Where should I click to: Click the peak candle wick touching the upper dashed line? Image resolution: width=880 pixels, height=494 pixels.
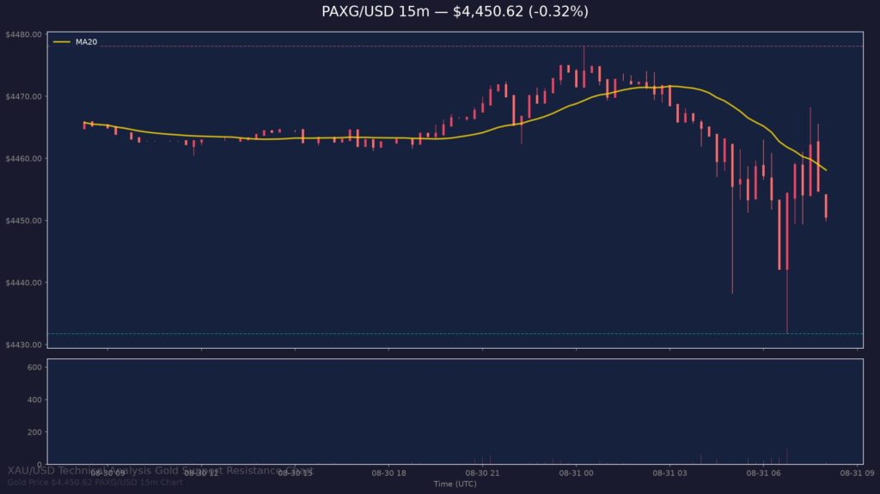pyautogui.click(x=584, y=66)
